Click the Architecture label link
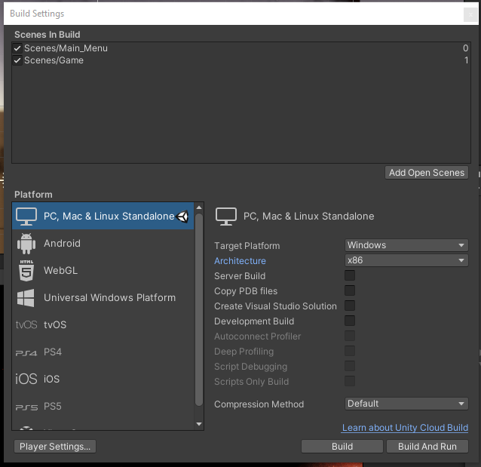The image size is (481, 467). (x=240, y=261)
